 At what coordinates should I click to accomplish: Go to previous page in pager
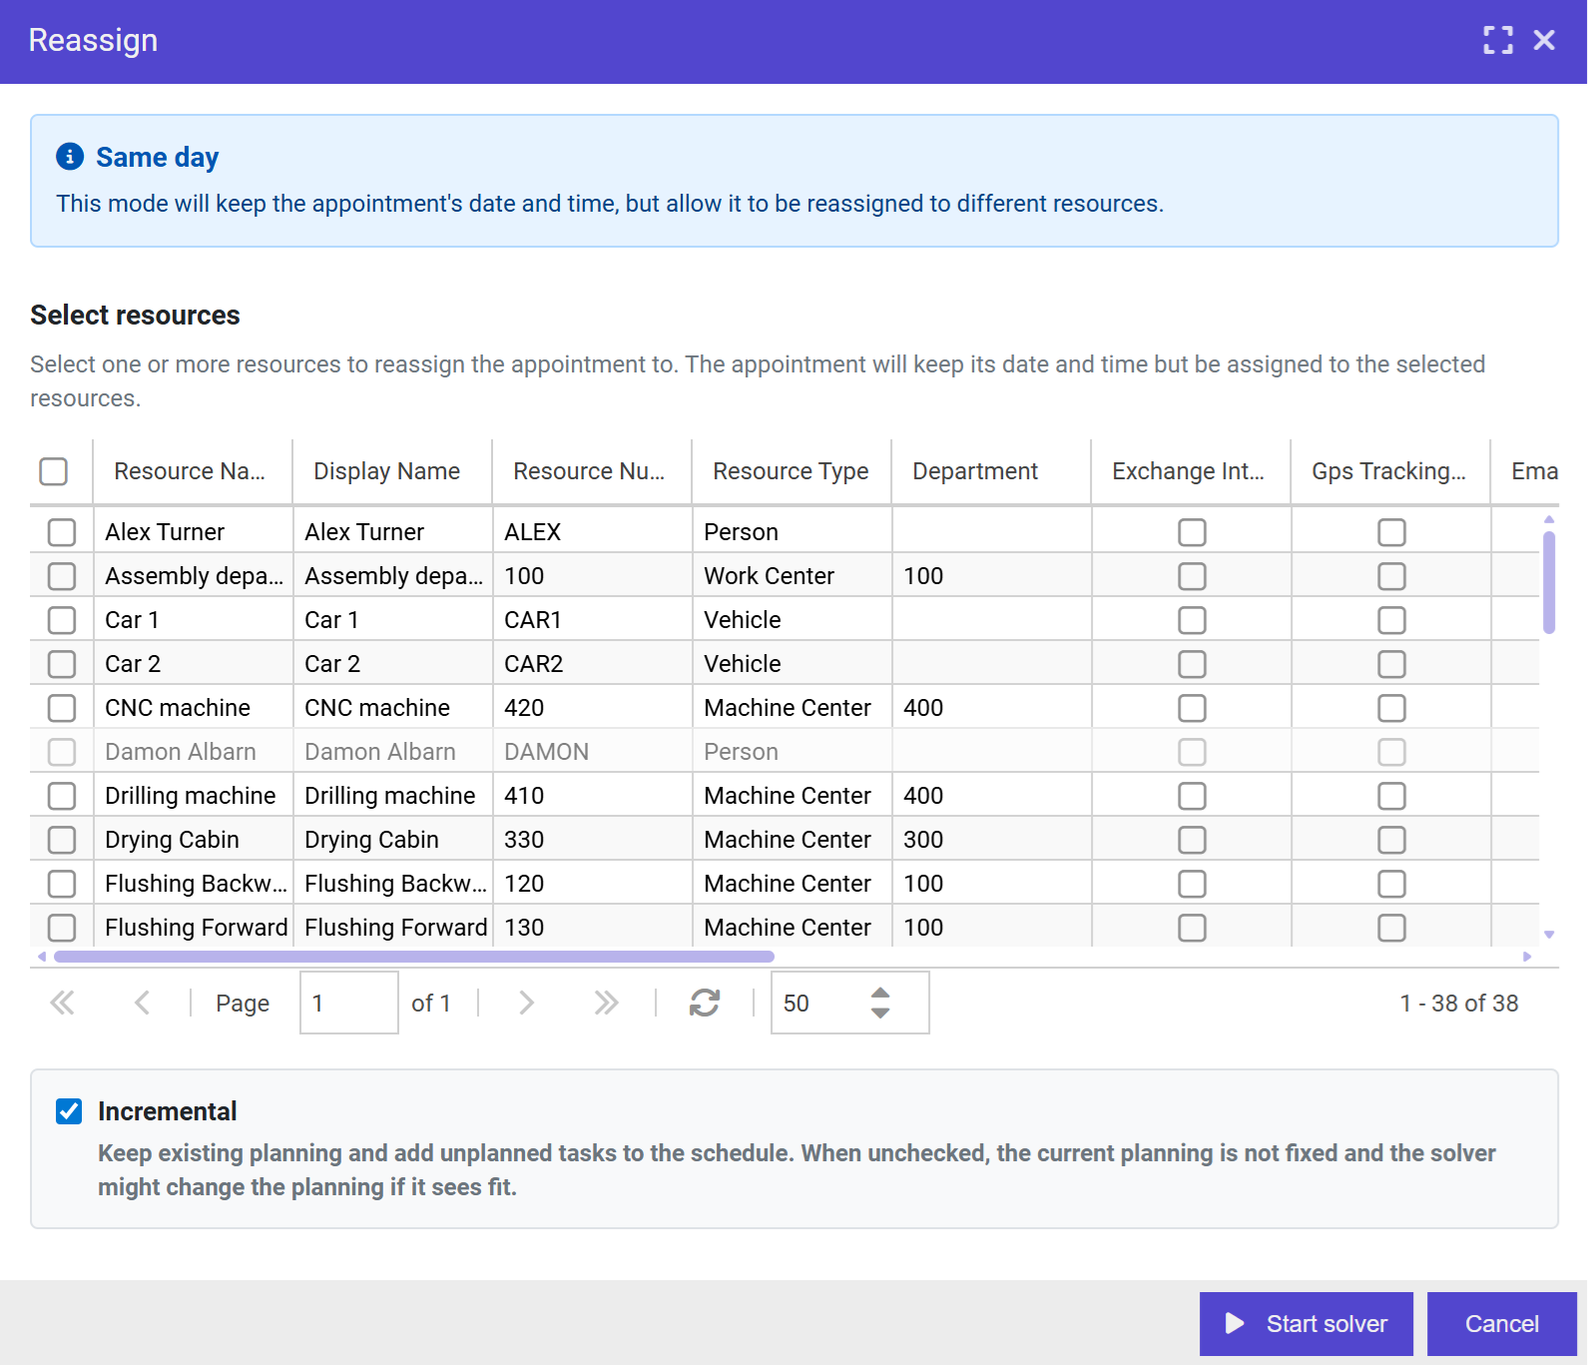(142, 1003)
